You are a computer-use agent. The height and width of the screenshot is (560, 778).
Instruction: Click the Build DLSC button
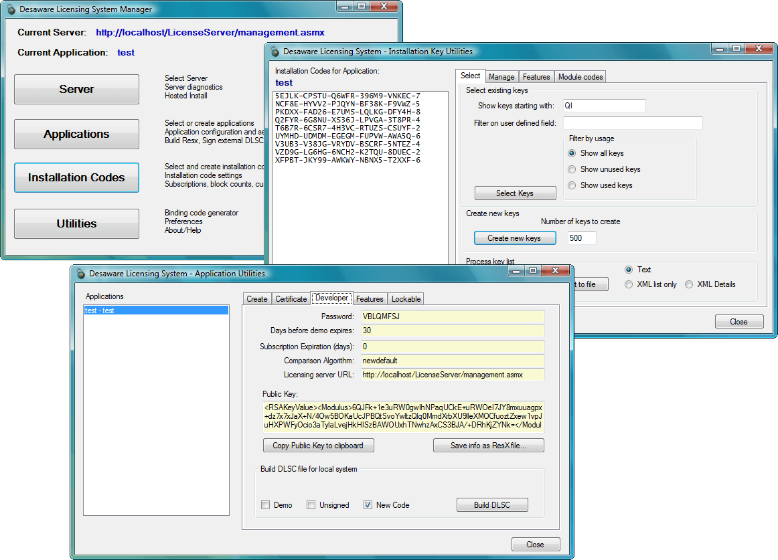[x=491, y=505]
